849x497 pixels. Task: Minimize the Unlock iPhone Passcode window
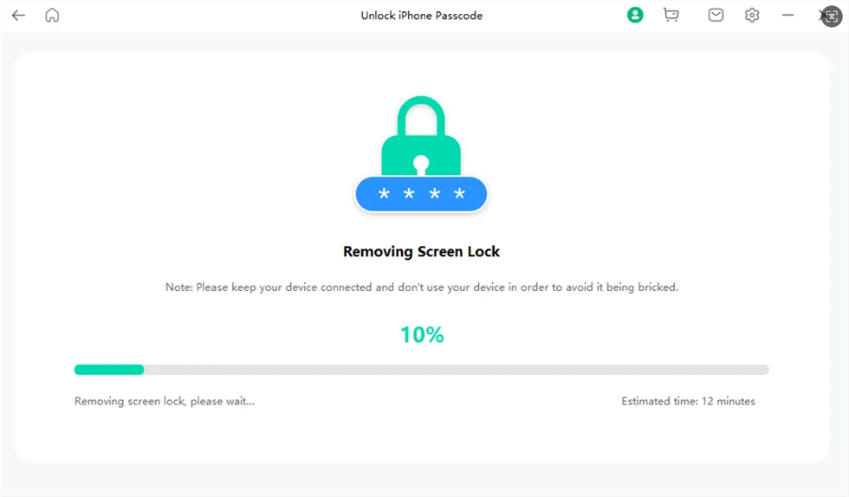click(788, 16)
